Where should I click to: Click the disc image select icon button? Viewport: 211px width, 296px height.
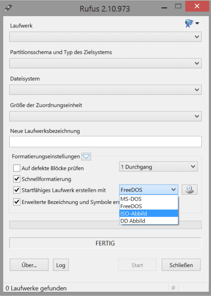(x=190, y=190)
